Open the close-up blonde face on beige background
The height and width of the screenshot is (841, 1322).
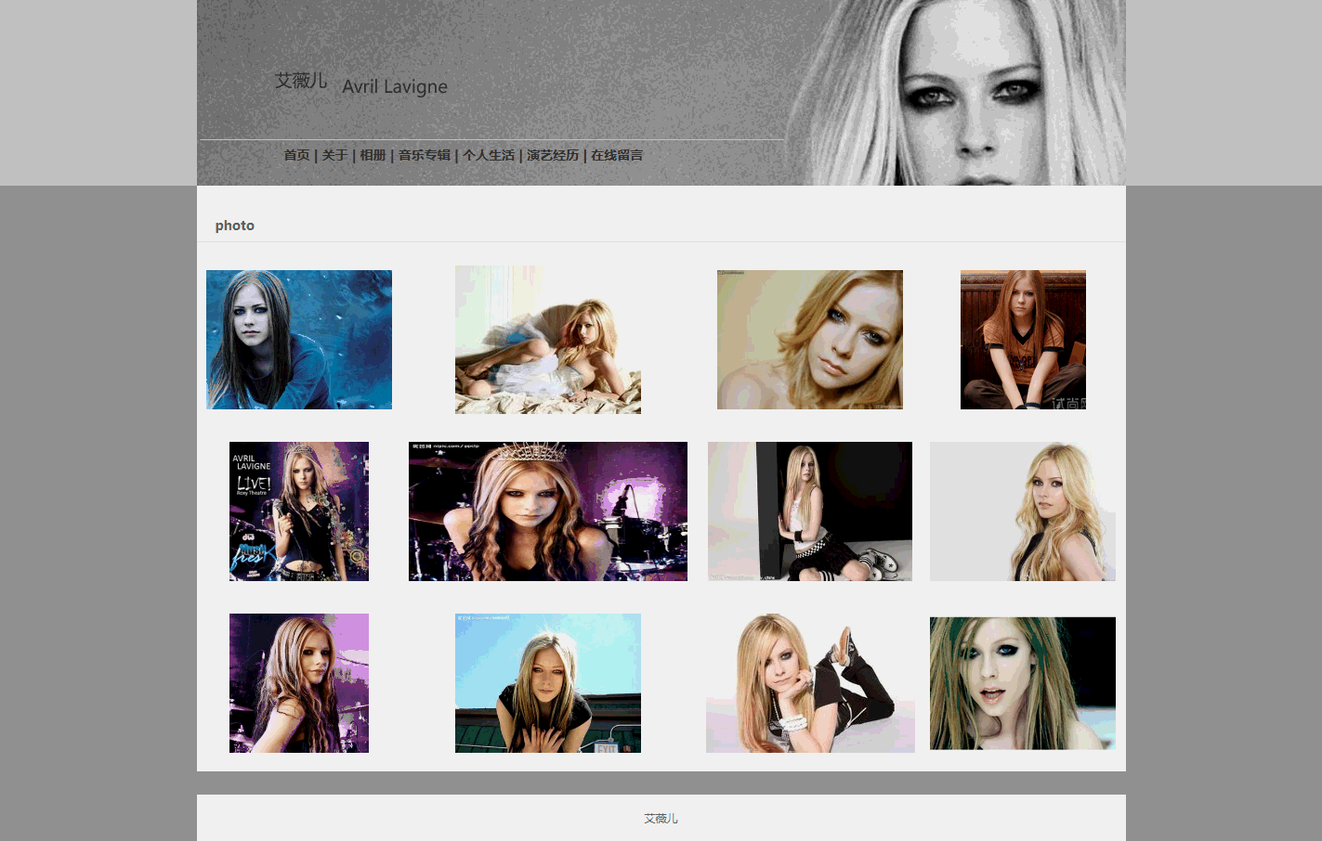(810, 340)
